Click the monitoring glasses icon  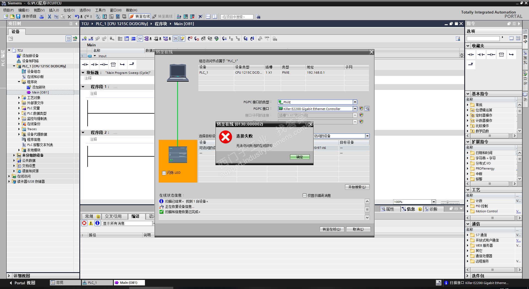(267, 39)
